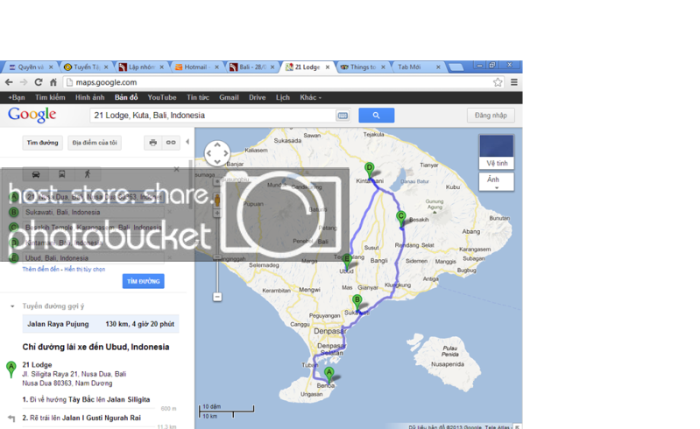
Task: Open +Bạn in the Google bar
Action: (17, 97)
